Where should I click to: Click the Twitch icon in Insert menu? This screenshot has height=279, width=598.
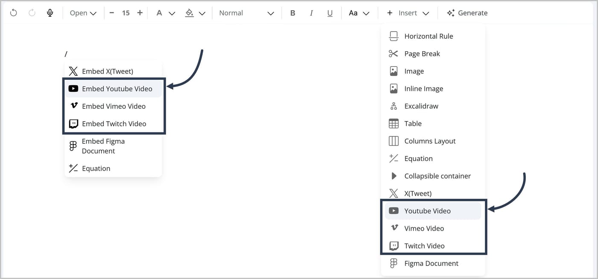(394, 246)
